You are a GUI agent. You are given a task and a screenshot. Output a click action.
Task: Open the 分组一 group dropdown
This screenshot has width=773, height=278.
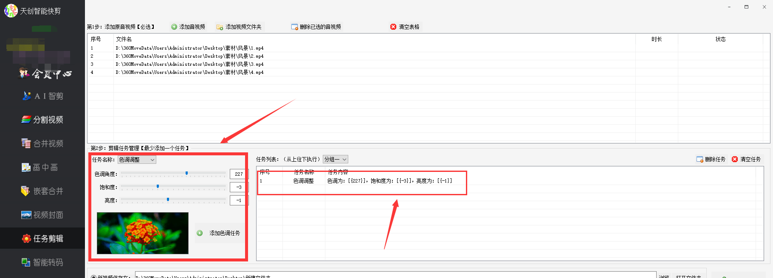[336, 159]
